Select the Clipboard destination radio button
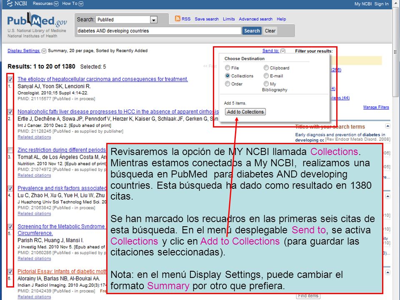Screen dimensions: 400x300 click(266, 67)
